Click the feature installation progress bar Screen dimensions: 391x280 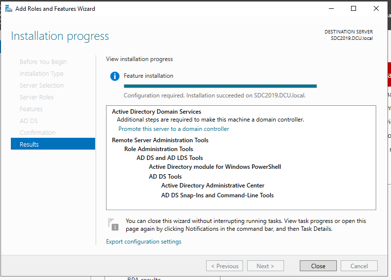pos(220,86)
